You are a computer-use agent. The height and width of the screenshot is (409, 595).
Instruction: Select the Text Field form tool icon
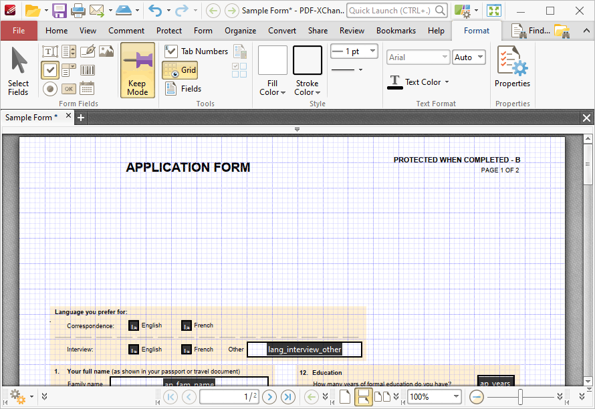pos(50,51)
